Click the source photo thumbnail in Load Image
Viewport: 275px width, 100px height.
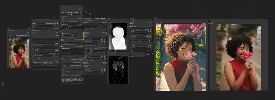tap(19, 53)
